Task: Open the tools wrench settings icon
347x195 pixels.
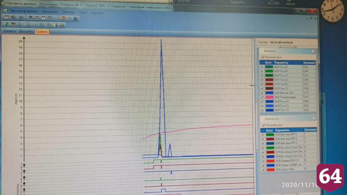Action: (21, 18)
